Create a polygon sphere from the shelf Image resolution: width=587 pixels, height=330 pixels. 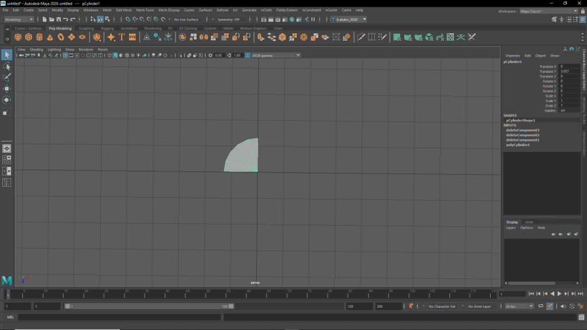pyautogui.click(x=18, y=37)
